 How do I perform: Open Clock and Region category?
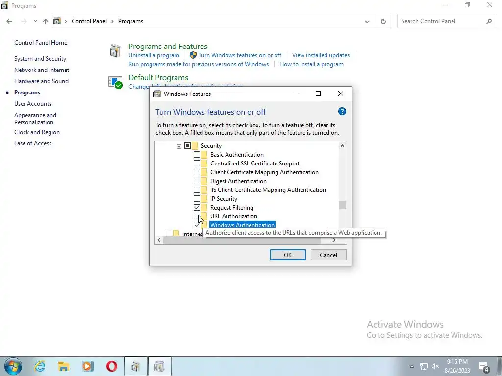(37, 132)
